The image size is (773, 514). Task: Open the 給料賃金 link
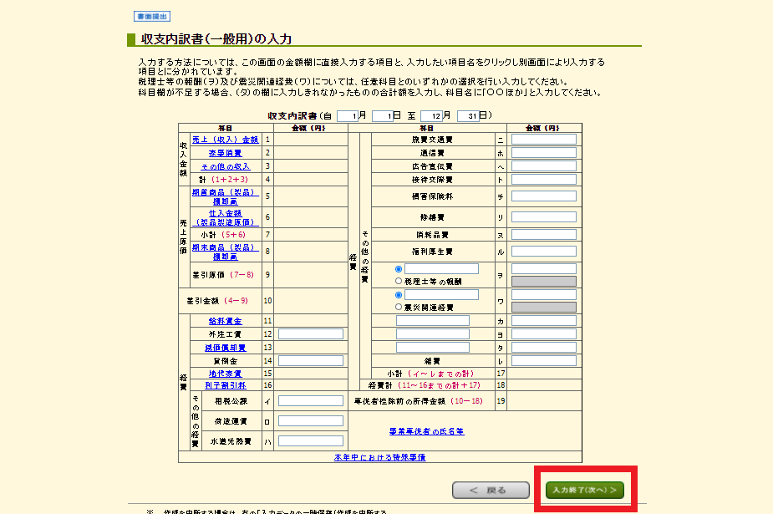[226, 321]
